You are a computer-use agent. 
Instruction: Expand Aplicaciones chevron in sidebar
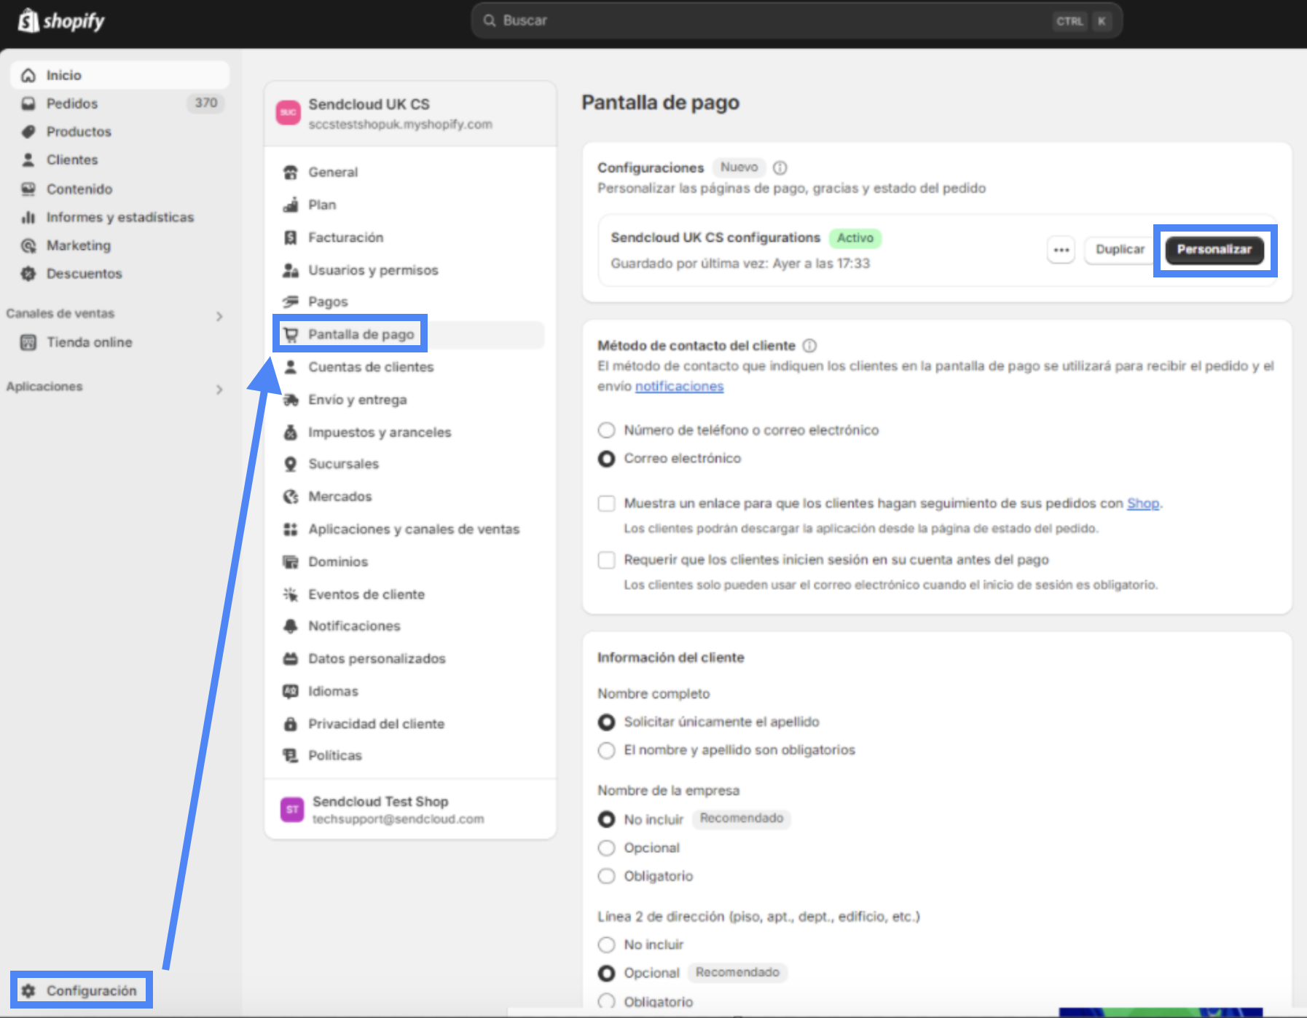(x=219, y=390)
